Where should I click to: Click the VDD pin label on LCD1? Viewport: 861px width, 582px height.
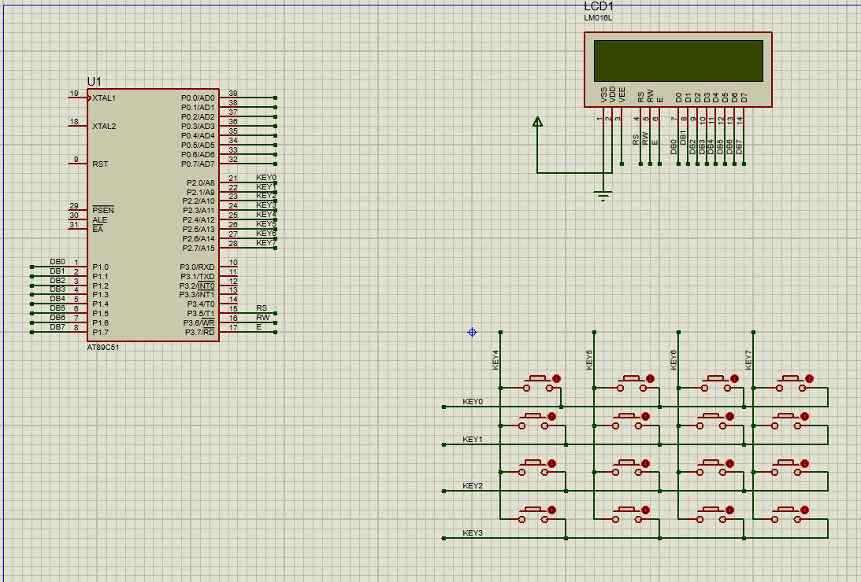click(x=613, y=95)
